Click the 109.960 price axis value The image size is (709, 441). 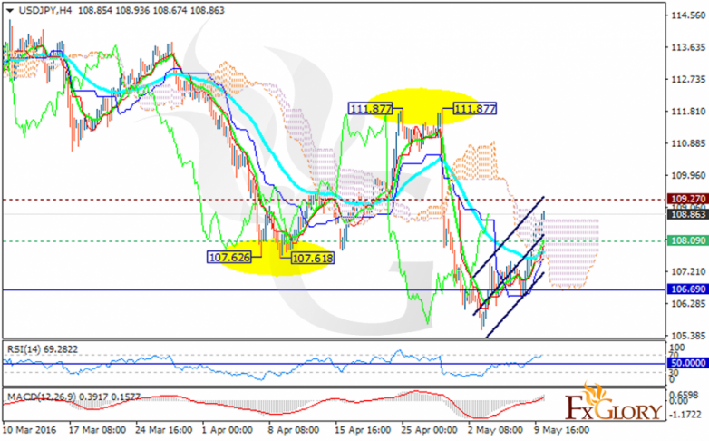pos(689,175)
